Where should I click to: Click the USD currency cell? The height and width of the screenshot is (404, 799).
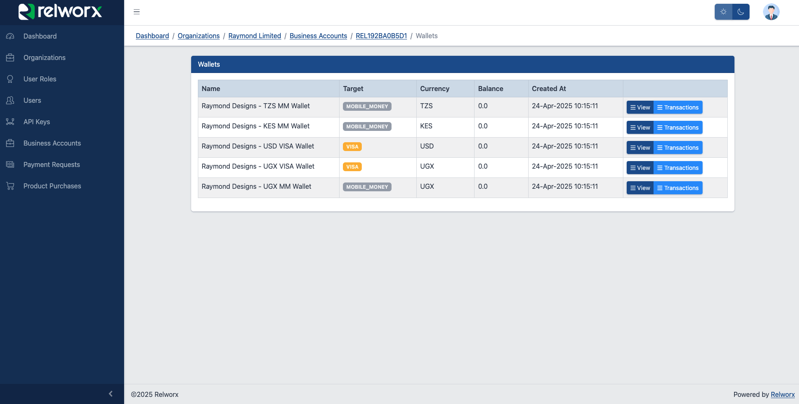tap(446, 147)
